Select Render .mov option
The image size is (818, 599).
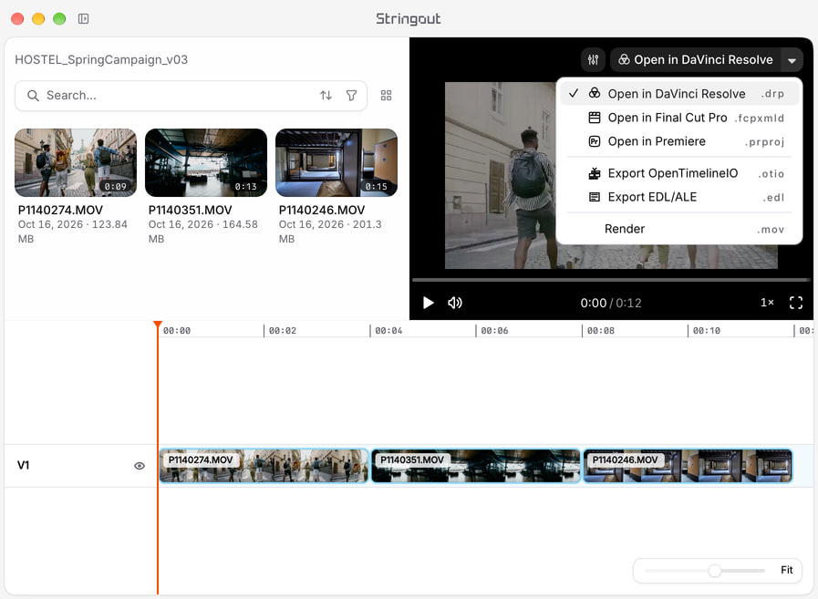pos(679,229)
